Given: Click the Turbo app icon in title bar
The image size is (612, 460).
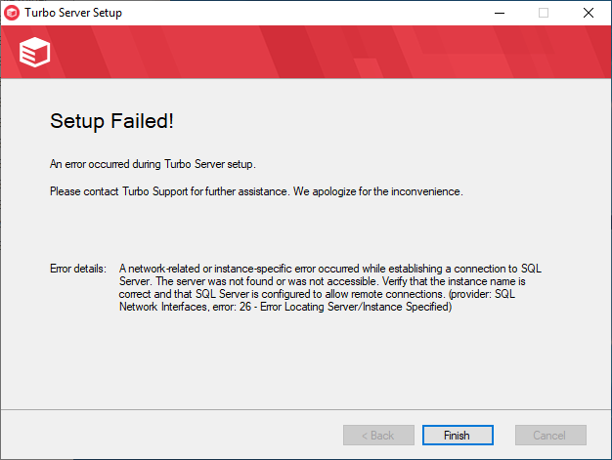Looking at the screenshot, I should point(13,13).
